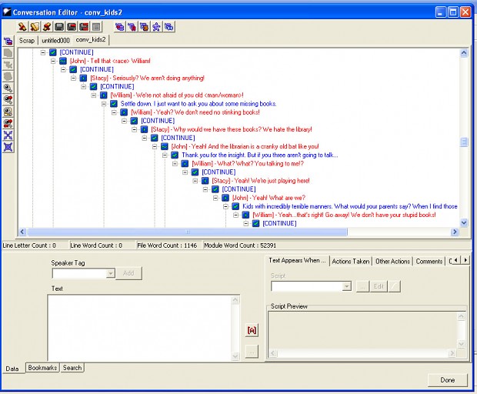Open the Script combo box dropdown
Viewport: 477px width, 394px height.
pyautogui.click(x=346, y=286)
